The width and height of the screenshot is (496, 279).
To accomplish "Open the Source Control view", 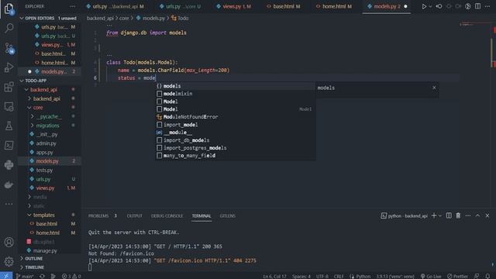I will click(9, 48).
